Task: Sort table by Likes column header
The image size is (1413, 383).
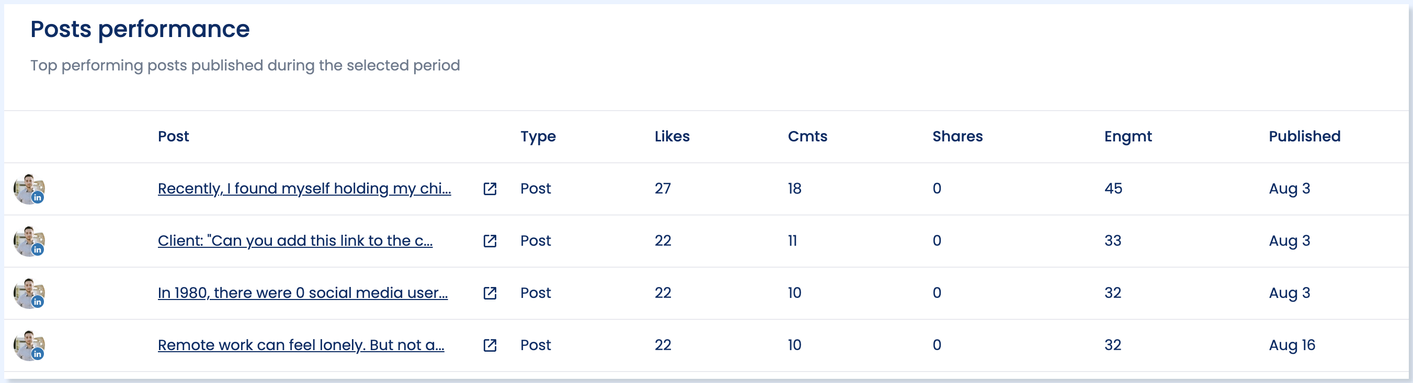Action: pos(672,136)
